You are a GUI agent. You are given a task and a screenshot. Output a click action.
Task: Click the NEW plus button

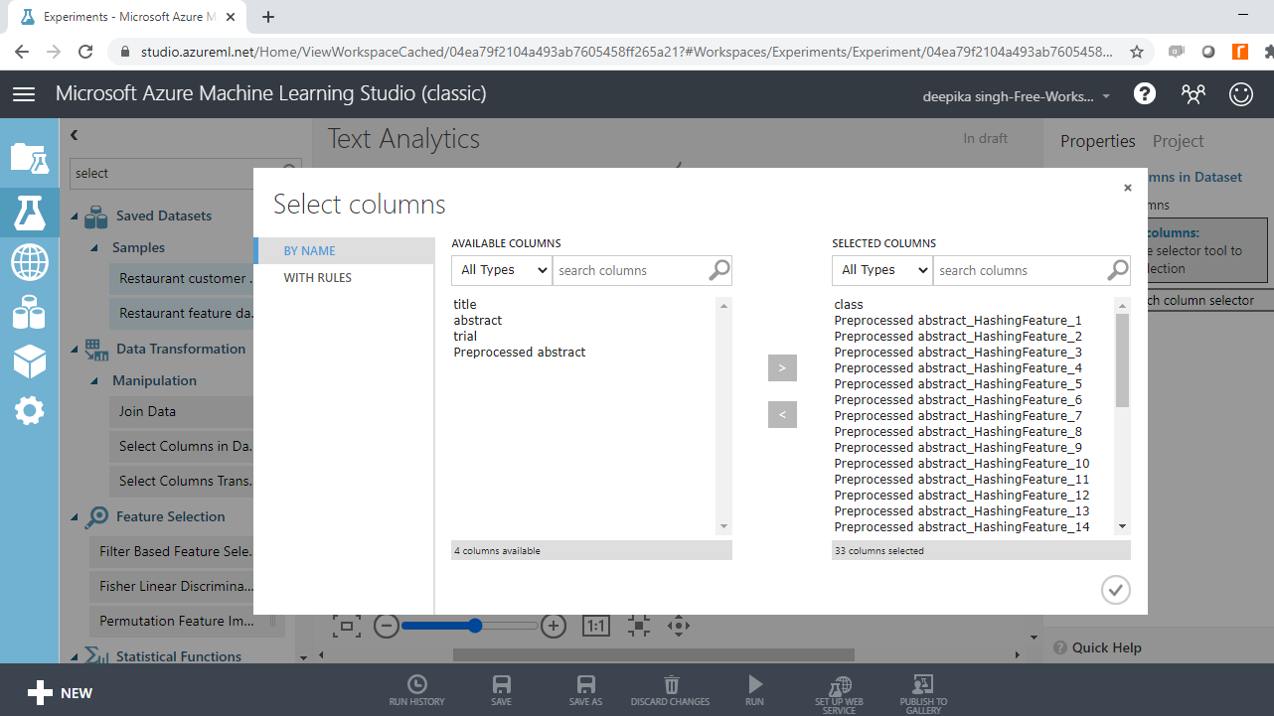tap(60, 693)
